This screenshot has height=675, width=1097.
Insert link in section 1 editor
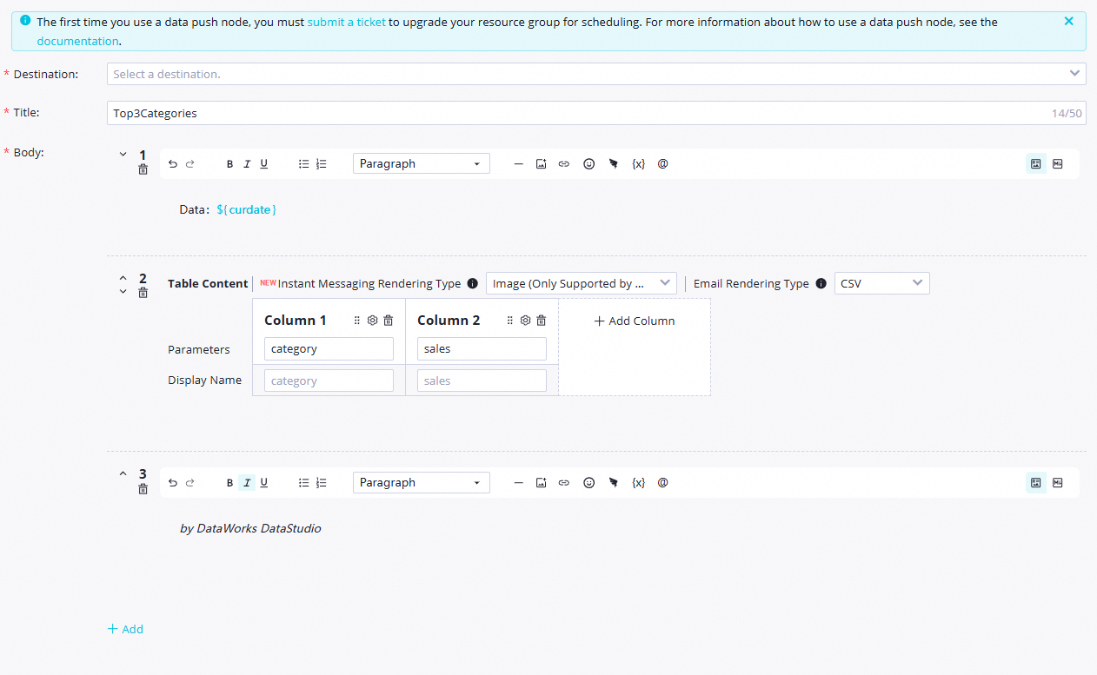click(x=564, y=163)
